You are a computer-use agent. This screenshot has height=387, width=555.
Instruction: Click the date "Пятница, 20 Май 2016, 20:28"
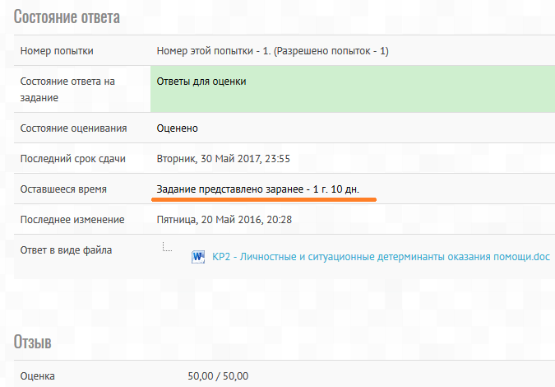pos(224,220)
